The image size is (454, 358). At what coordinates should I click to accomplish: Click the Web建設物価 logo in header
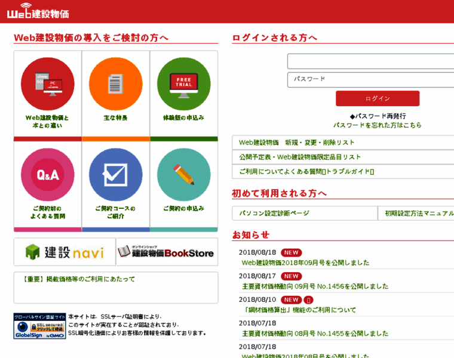[38, 11]
